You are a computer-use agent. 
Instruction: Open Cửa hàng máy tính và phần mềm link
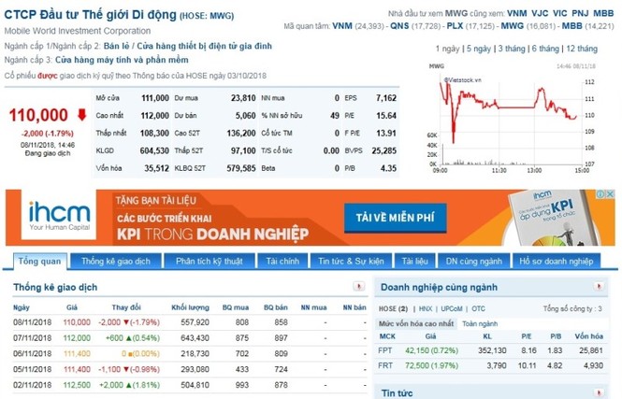click(x=122, y=60)
